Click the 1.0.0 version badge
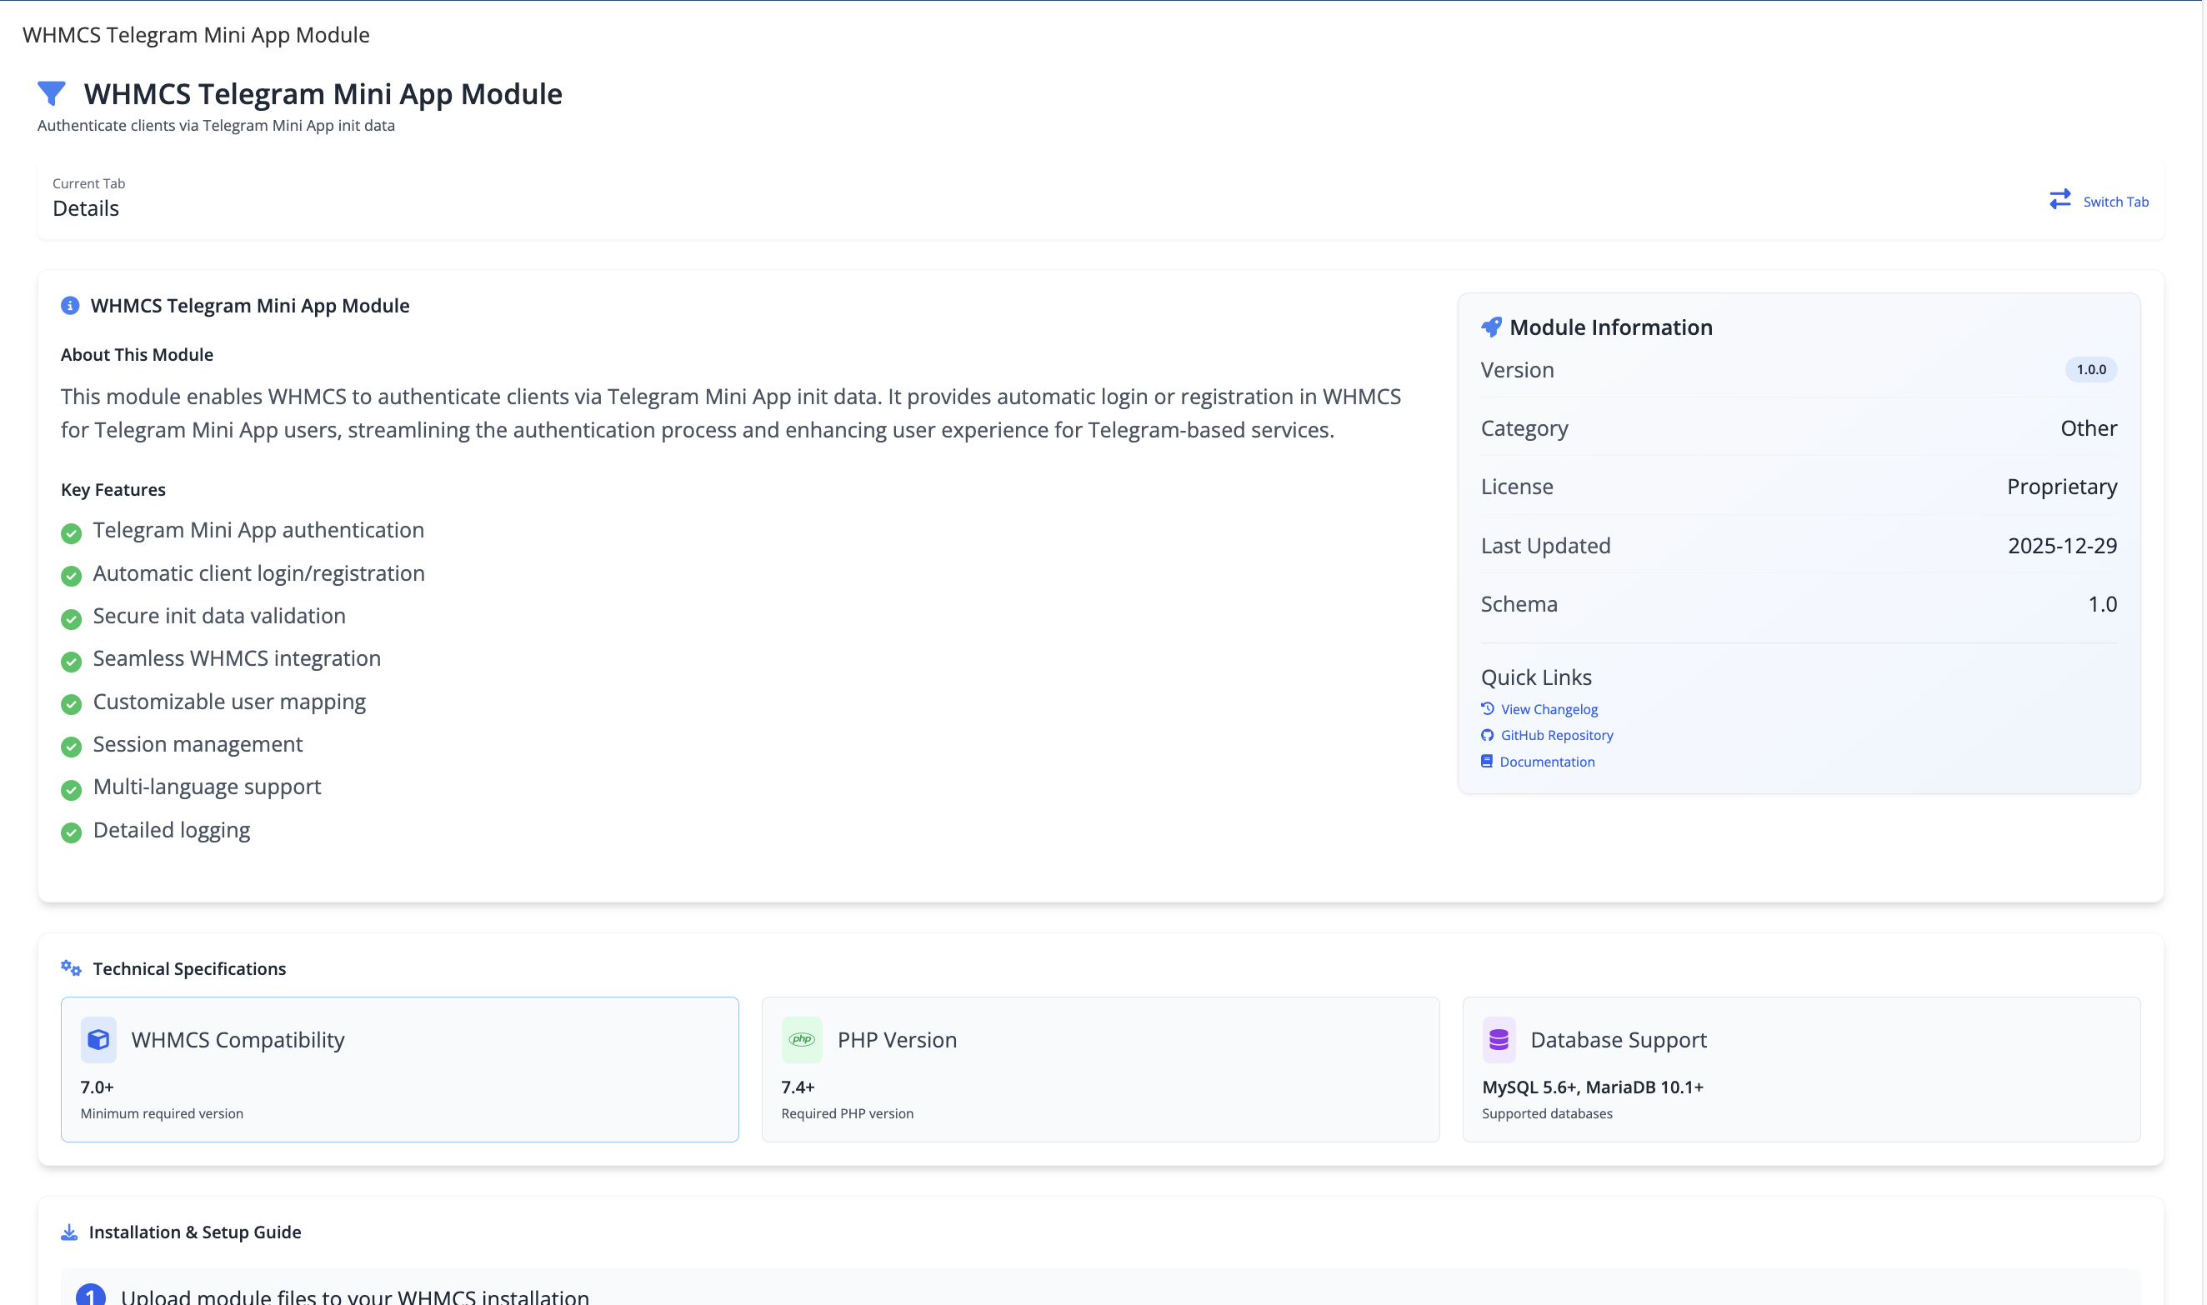 (x=2089, y=369)
